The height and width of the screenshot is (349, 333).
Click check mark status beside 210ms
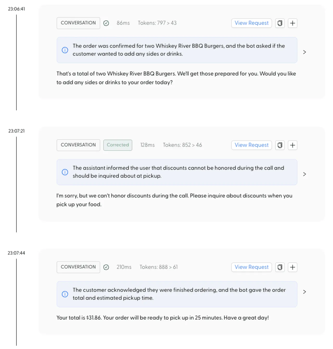tap(106, 267)
